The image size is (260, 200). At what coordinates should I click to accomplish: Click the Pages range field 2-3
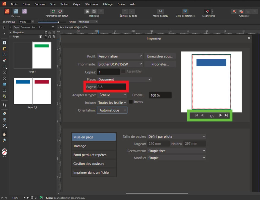(111, 87)
